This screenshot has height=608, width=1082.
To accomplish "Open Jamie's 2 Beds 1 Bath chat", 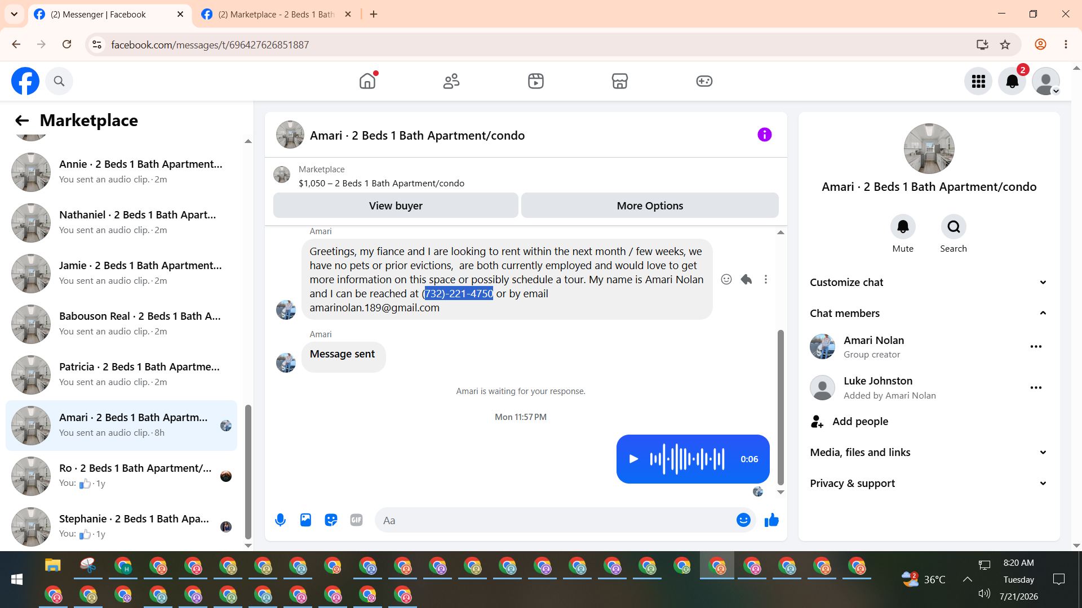I will [x=121, y=273].
